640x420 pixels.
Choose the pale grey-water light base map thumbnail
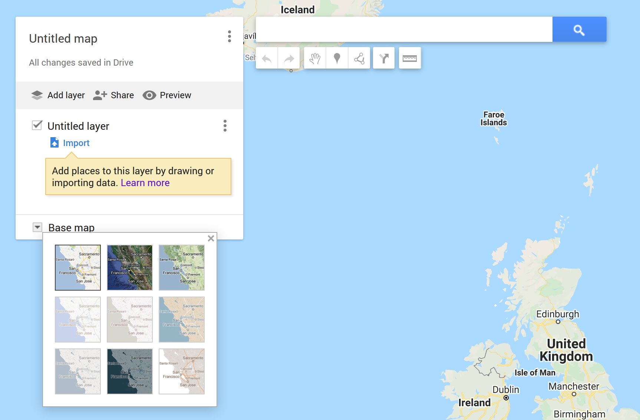click(130, 320)
